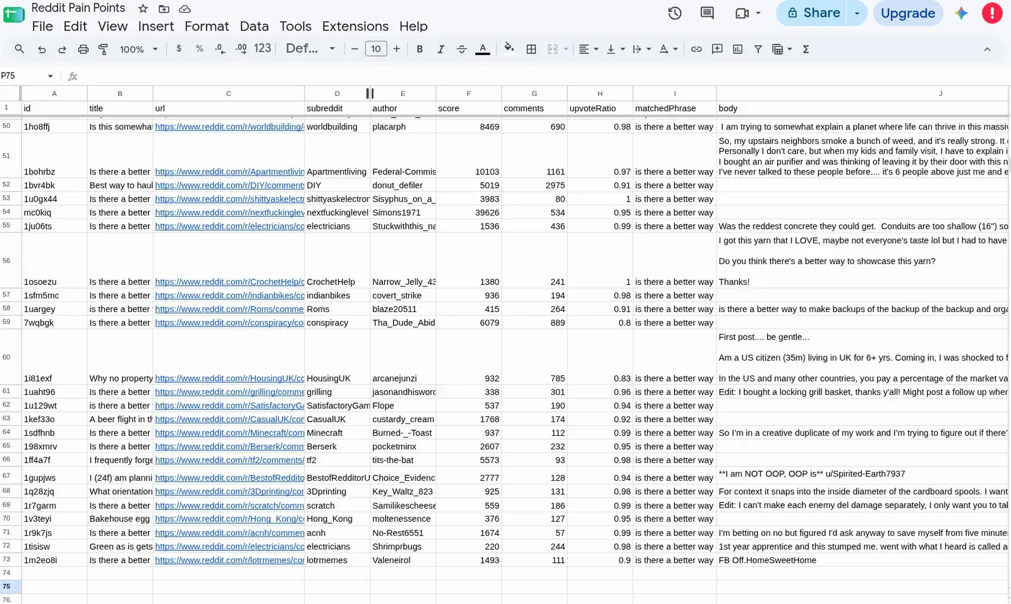Format as percent

tap(200, 49)
